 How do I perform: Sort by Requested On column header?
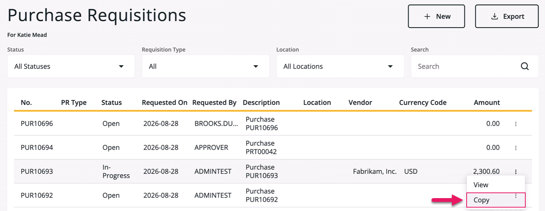click(x=165, y=103)
